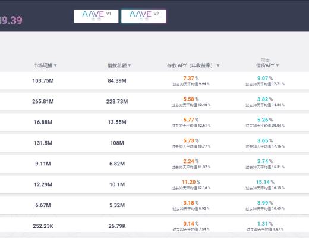Select the 6.82M total borrowed cell
Screen dimensions: 309x238
pyautogui.click(x=117, y=164)
